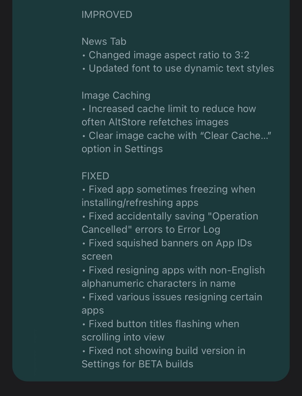Tap the image aspect ratio 3:2 line
The image size is (302, 396).
[166, 55]
